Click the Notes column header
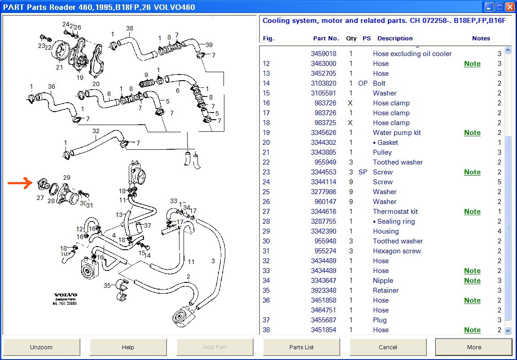Image resolution: width=517 pixels, height=360 pixels. tap(481, 38)
